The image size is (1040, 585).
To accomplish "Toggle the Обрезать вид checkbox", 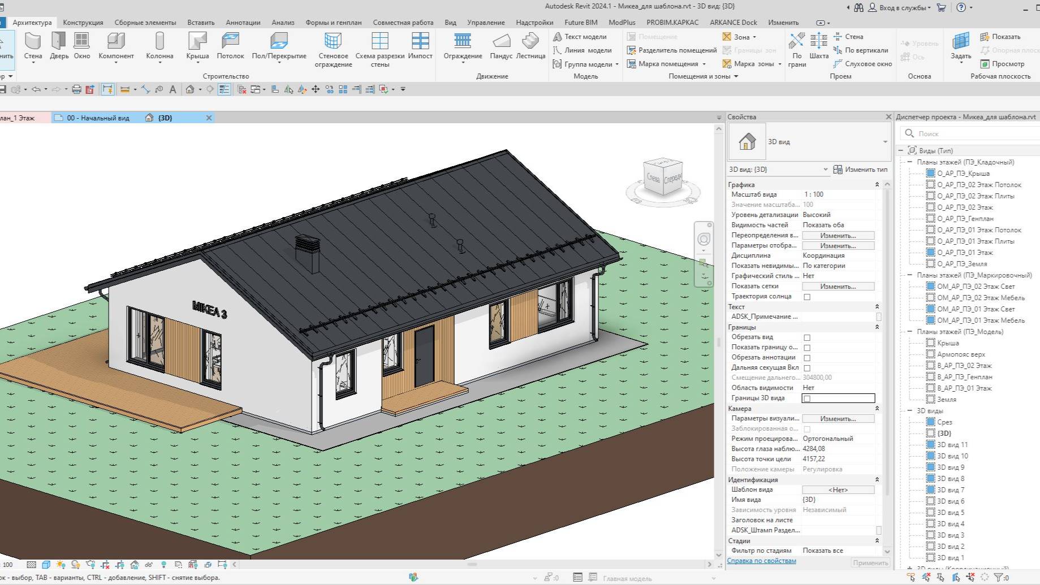I will [807, 337].
